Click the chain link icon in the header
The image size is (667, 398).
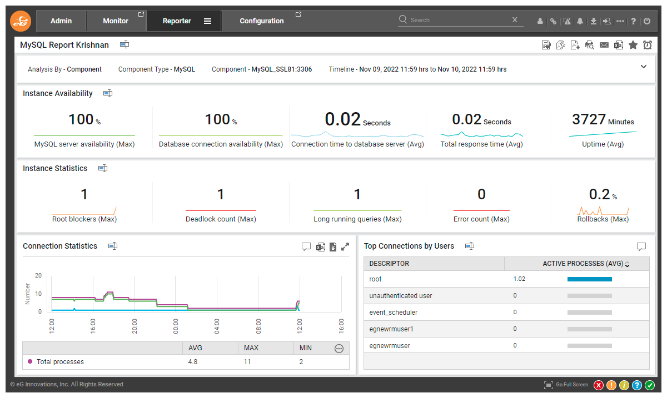[553, 21]
